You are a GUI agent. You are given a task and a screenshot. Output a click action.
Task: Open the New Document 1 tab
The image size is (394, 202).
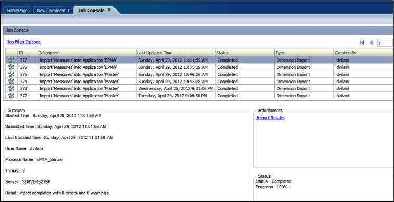coord(53,11)
